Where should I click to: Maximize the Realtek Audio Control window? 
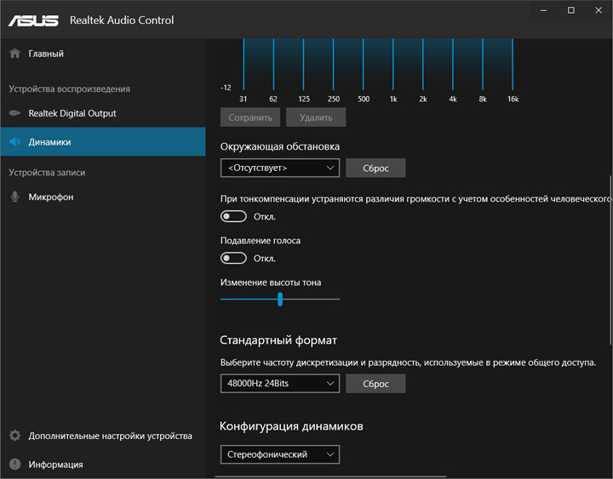pyautogui.click(x=570, y=10)
